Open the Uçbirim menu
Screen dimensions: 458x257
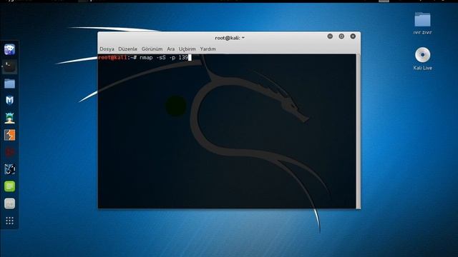pos(187,49)
